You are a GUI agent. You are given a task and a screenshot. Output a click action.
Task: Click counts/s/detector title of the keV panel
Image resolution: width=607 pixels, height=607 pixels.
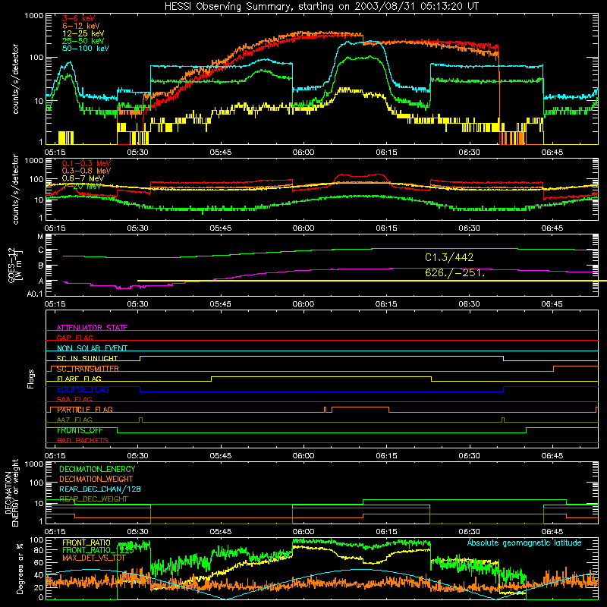point(15,79)
